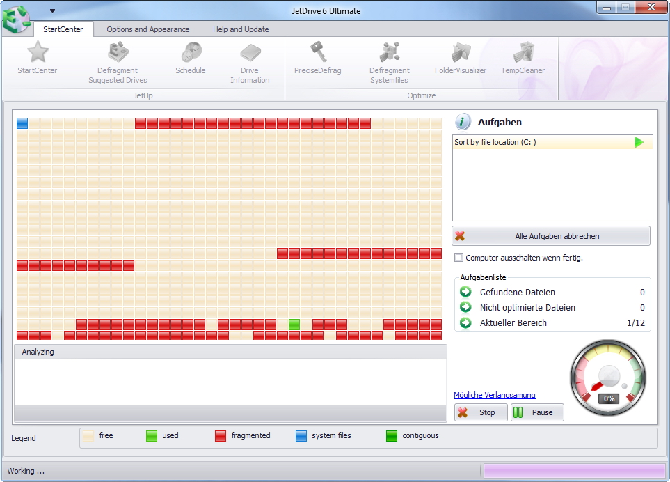Open 'Mögliche Verlangsamung' link
670x482 pixels.
click(x=495, y=396)
